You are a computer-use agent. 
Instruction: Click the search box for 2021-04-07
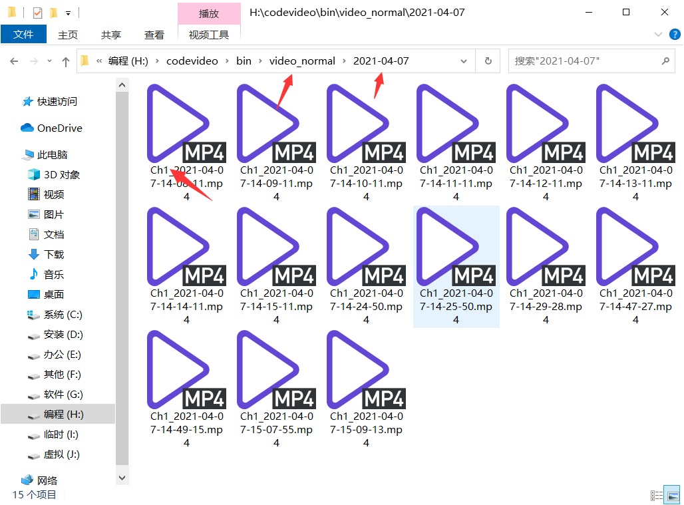(584, 61)
